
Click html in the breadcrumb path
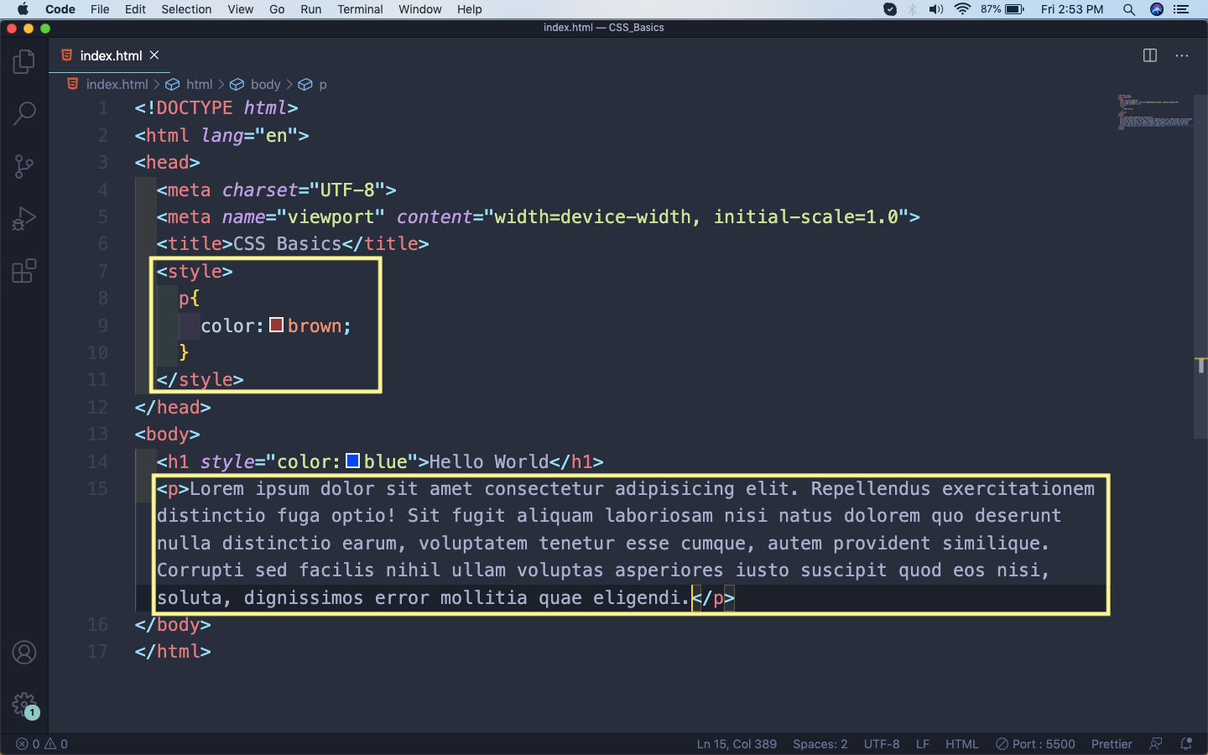click(x=199, y=84)
